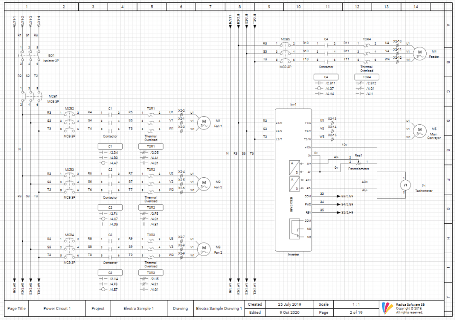
Task: Click the 'Isolator 3P' label
Action: (51, 61)
